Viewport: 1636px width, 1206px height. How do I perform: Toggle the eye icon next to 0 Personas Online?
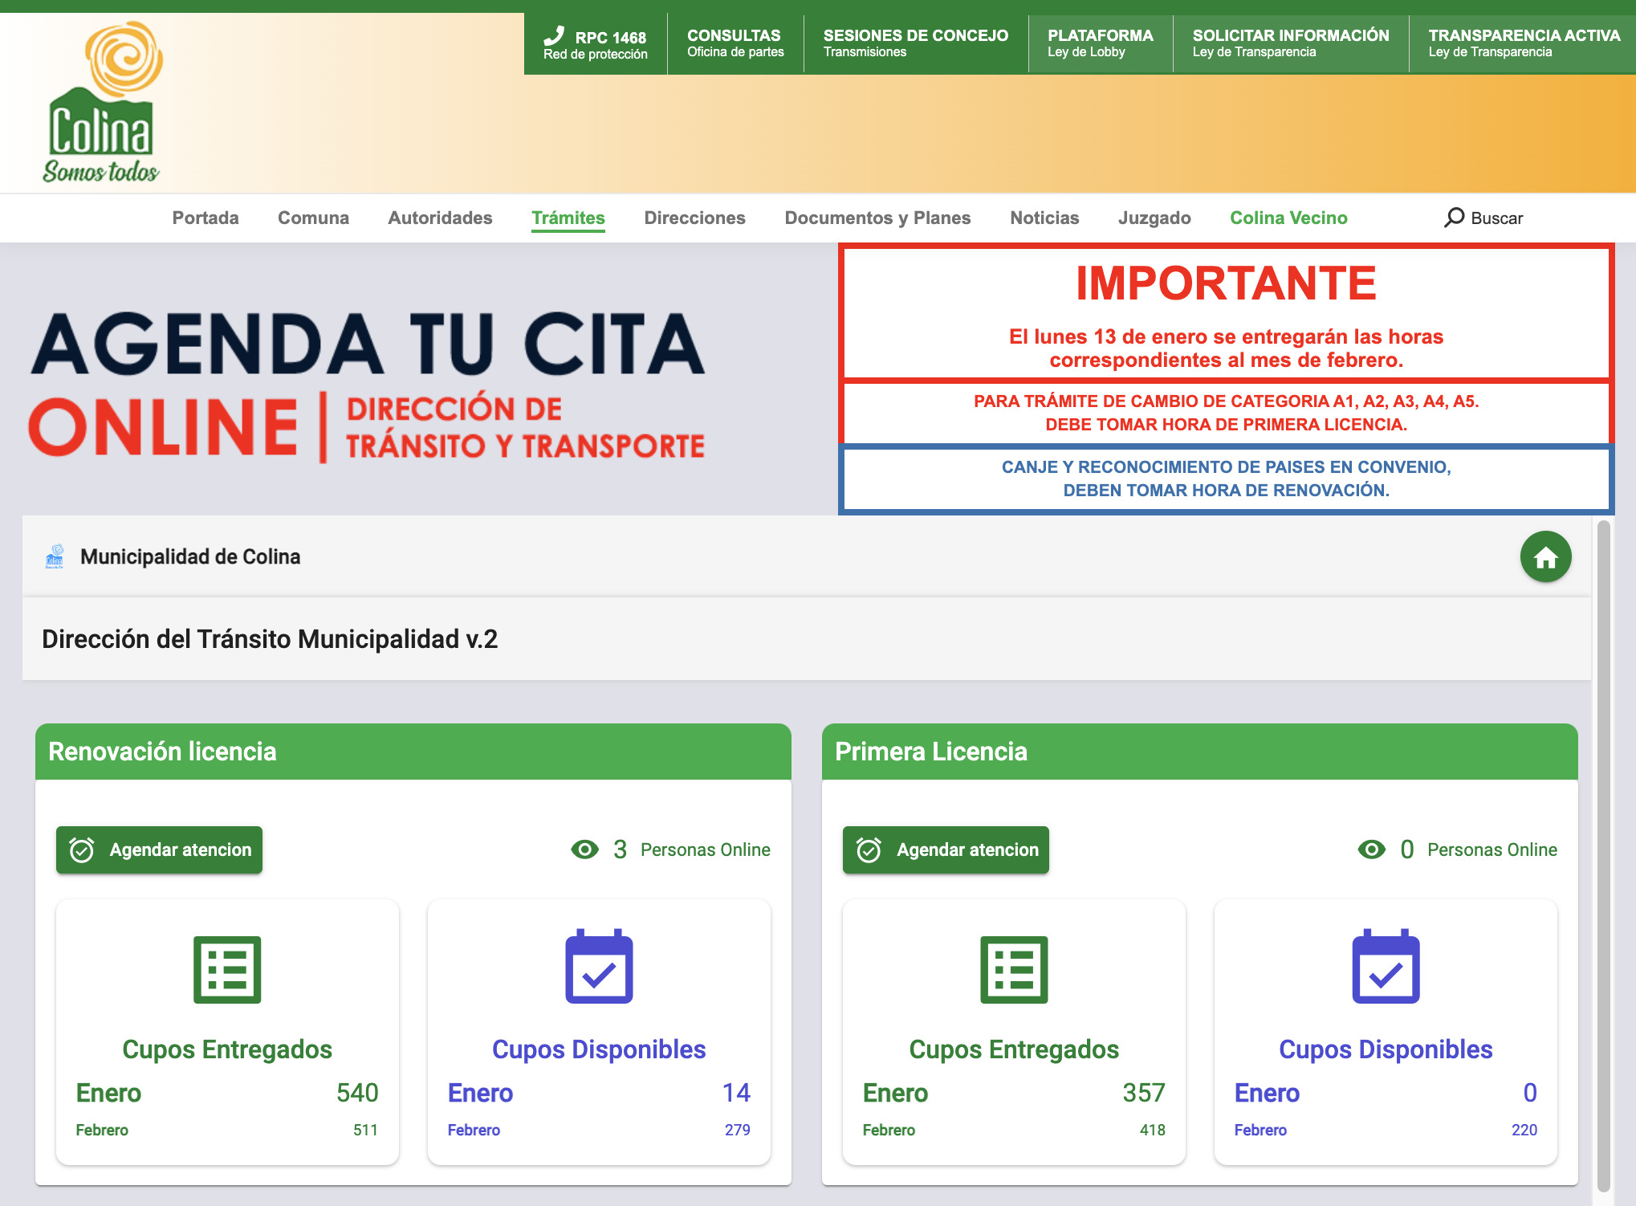click(x=1371, y=849)
